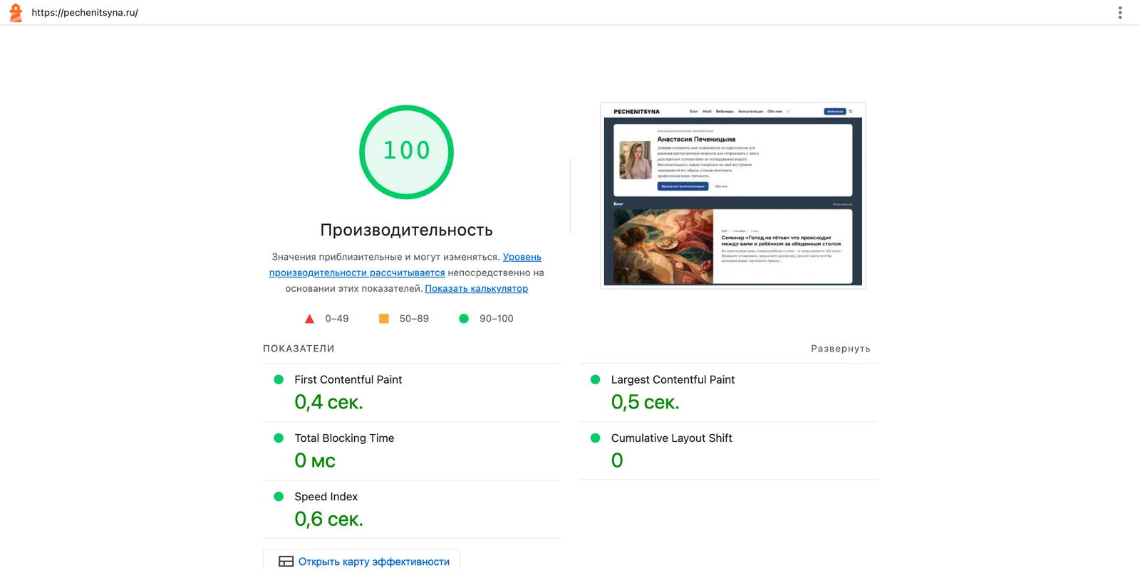
Task: Click the treemap icon beside Открыть карту эффективности
Action: coord(286,561)
